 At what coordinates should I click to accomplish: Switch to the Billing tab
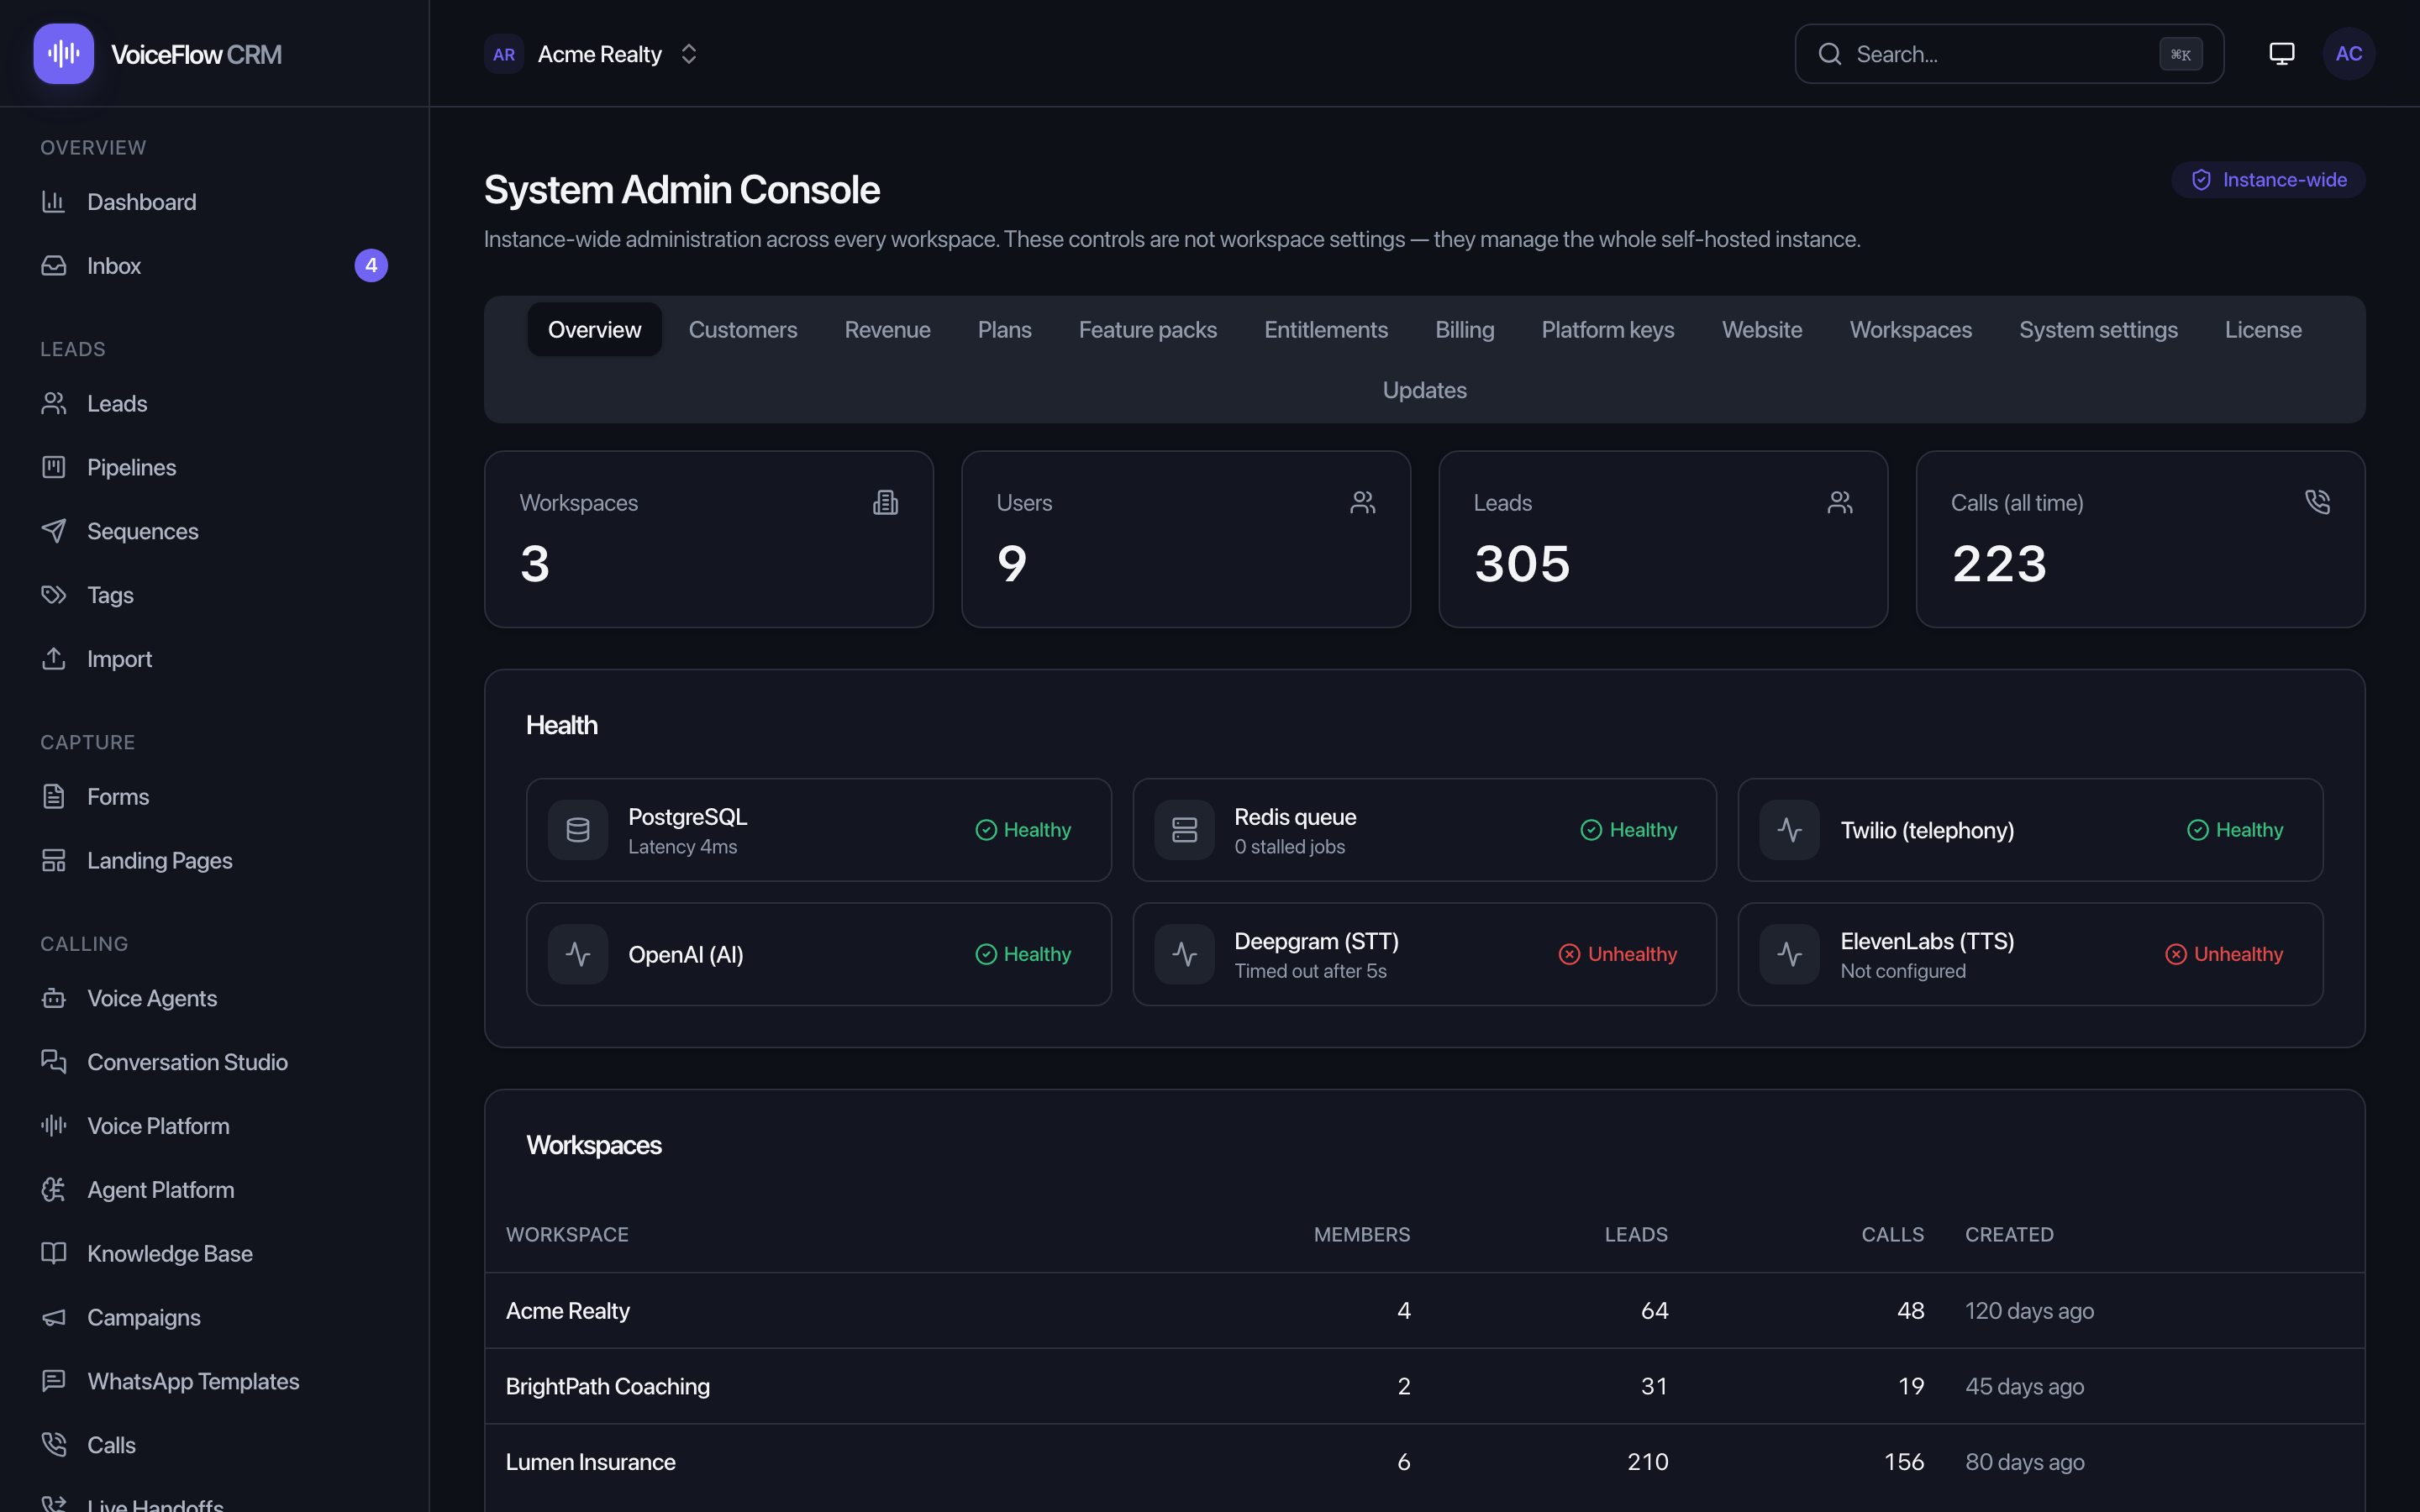pos(1464,330)
